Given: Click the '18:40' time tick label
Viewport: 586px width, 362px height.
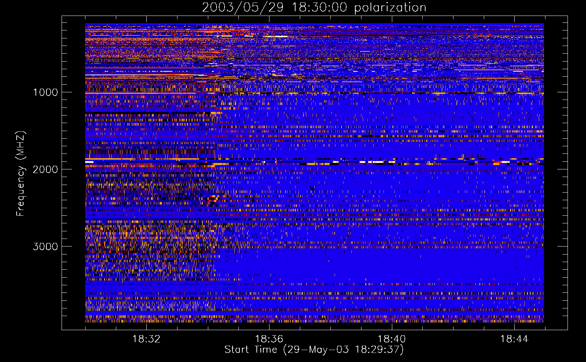Looking at the screenshot, I should [392, 339].
